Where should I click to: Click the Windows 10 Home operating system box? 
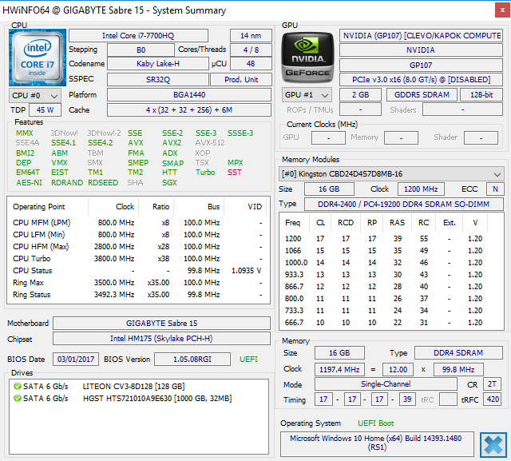pyautogui.click(x=377, y=443)
